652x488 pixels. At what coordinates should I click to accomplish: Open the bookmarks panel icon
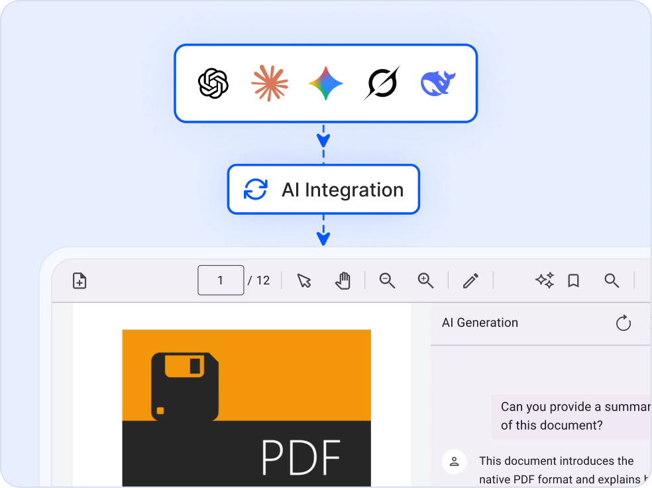tap(573, 281)
